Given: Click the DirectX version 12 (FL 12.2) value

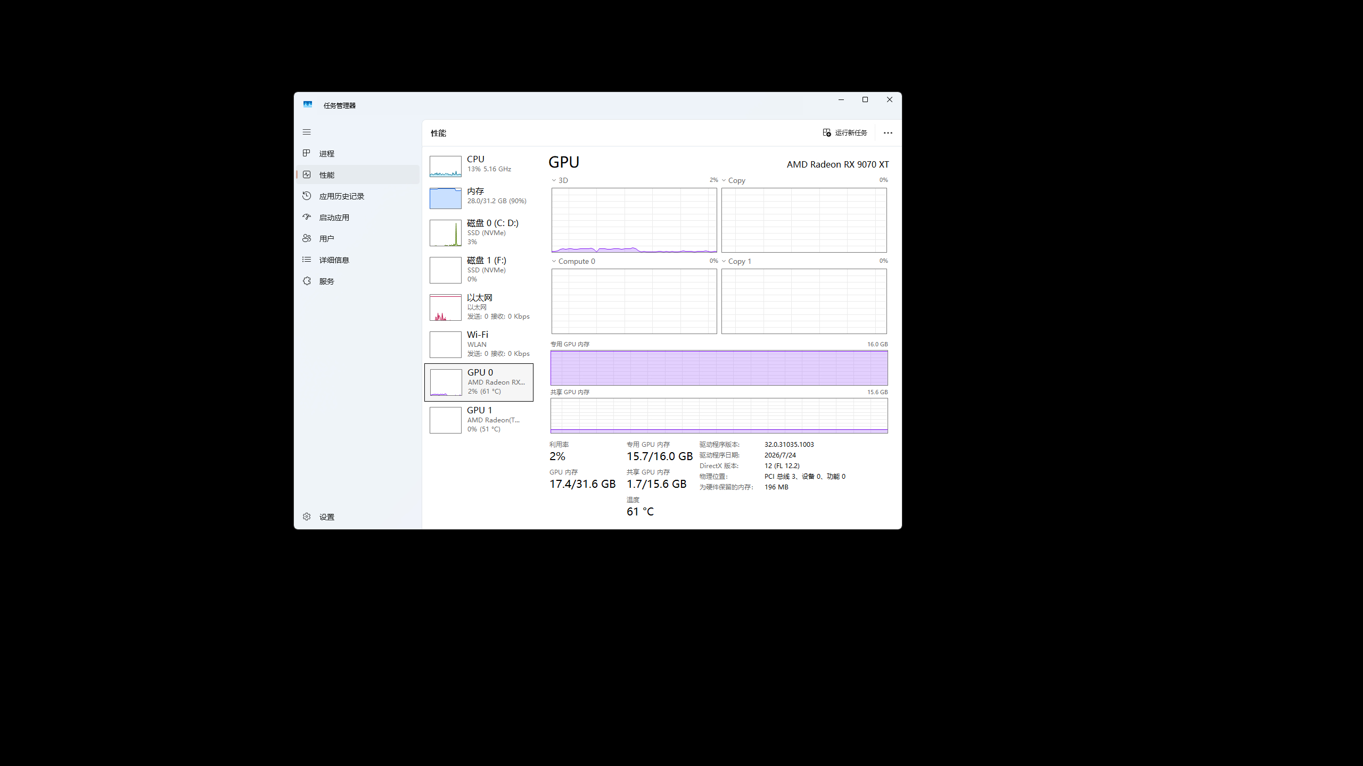Looking at the screenshot, I should [x=782, y=466].
